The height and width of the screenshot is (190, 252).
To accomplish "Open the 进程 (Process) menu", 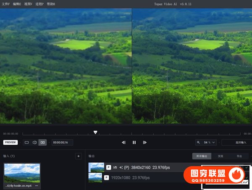I will click(39, 4).
